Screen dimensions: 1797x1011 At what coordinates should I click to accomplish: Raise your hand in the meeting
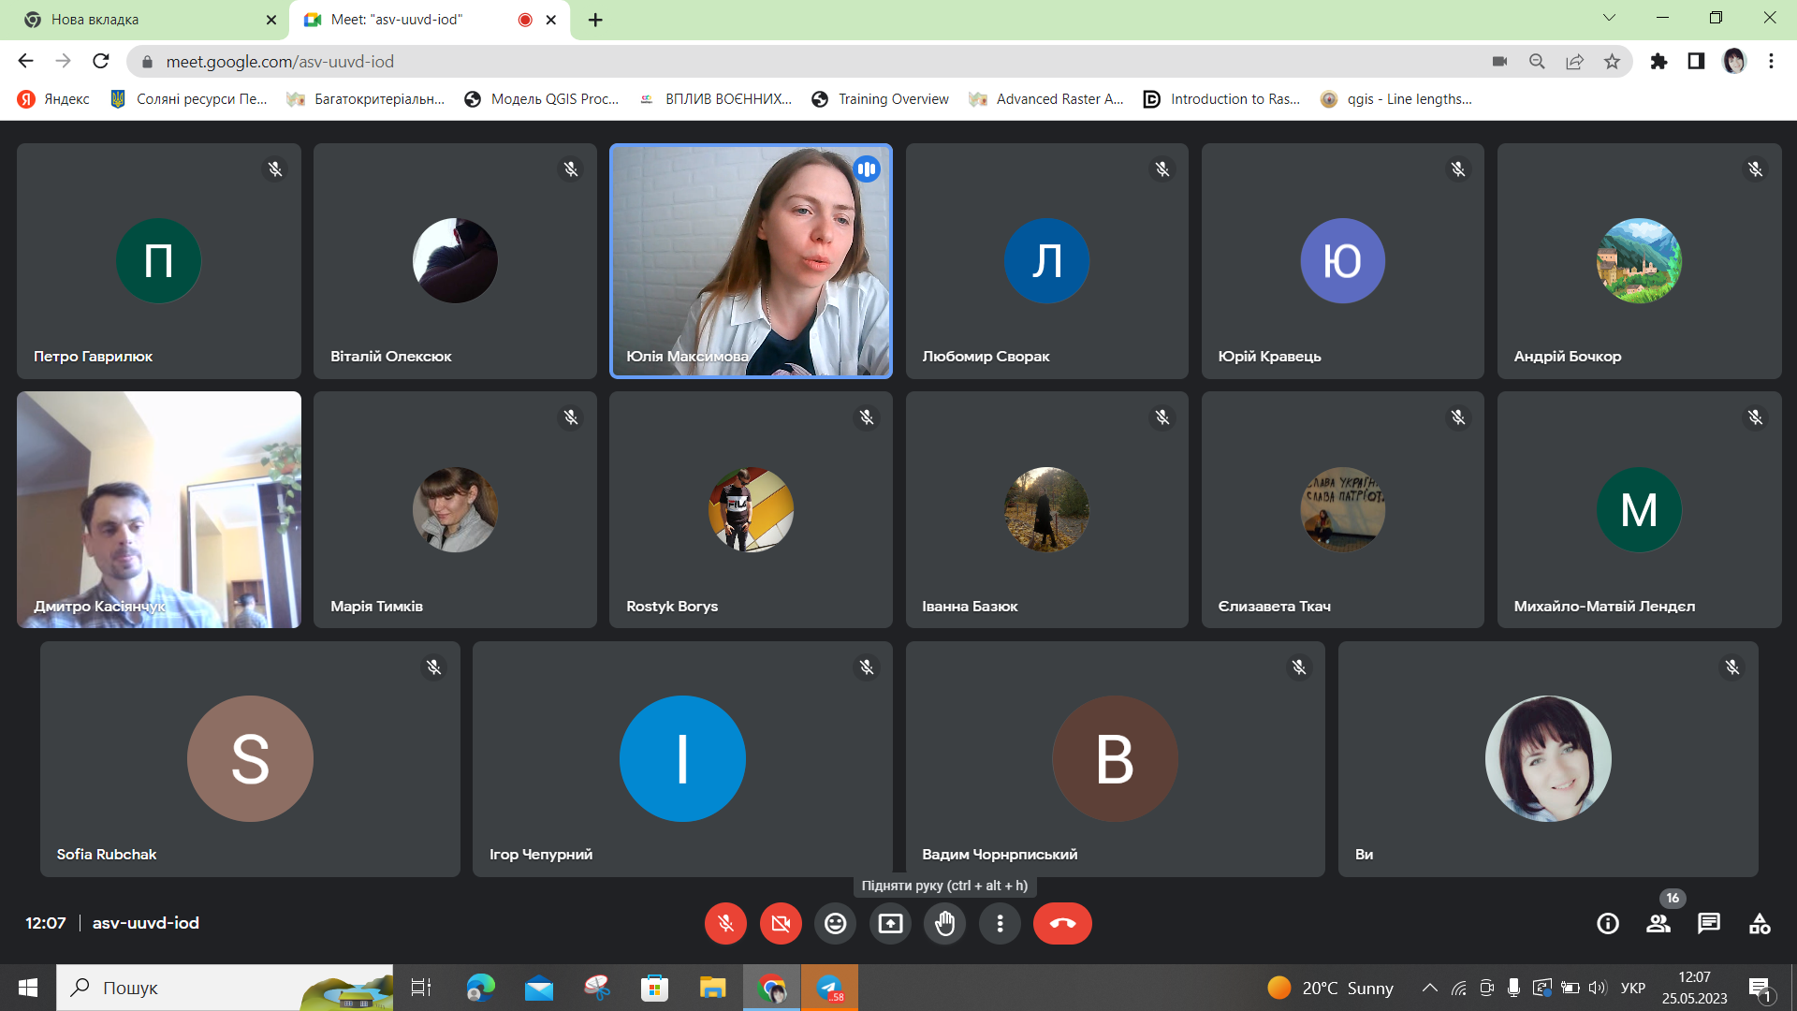coord(945,924)
